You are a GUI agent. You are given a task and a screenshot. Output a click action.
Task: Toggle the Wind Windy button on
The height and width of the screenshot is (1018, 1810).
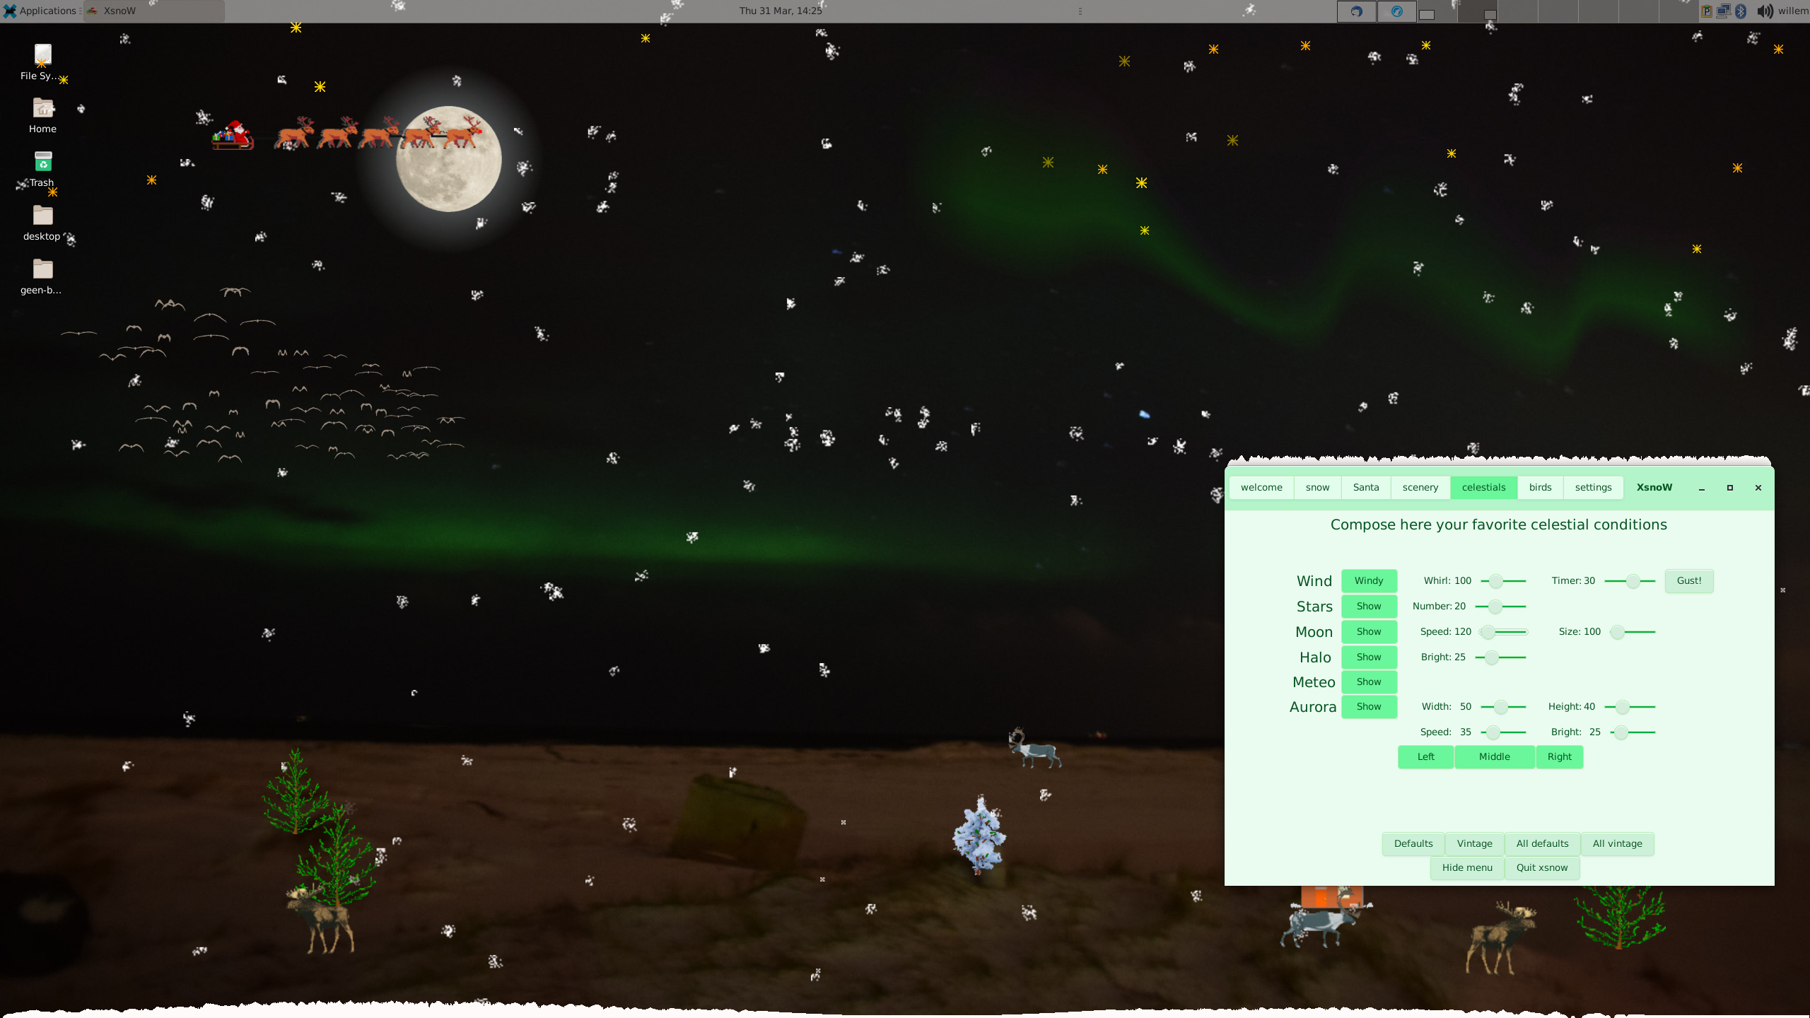(x=1369, y=579)
